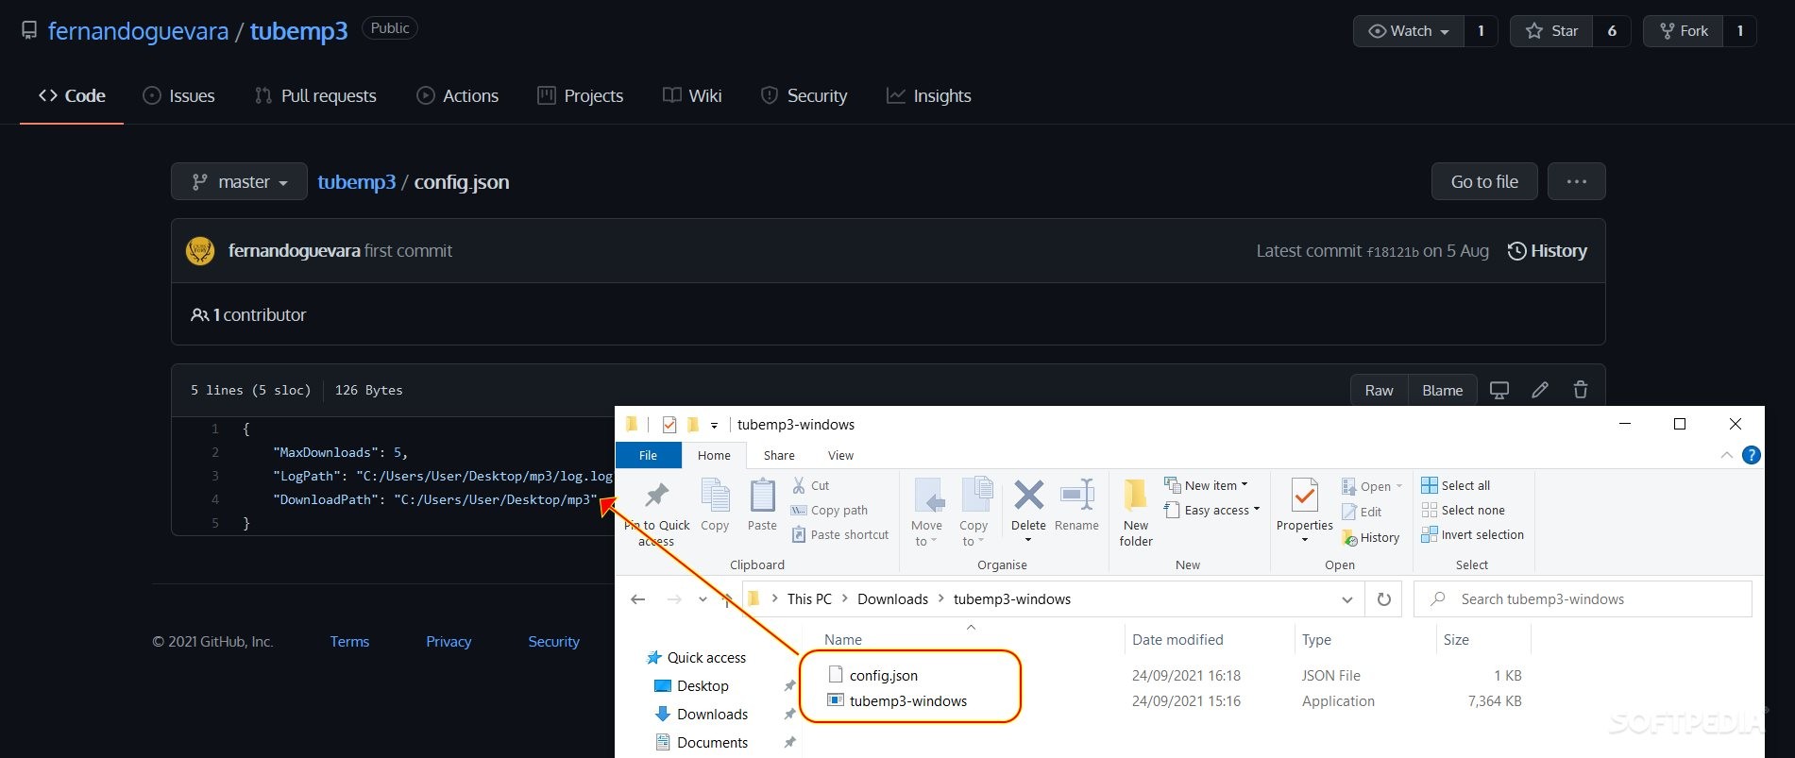Click the trash delete file icon
The width and height of the screenshot is (1795, 758).
click(x=1581, y=390)
